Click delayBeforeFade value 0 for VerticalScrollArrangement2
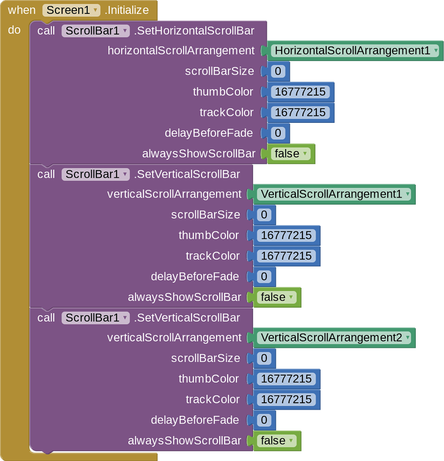Screen dimensions: 444x461 264,420
